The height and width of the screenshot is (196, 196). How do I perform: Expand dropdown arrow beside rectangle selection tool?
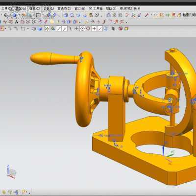(x=28, y=29)
